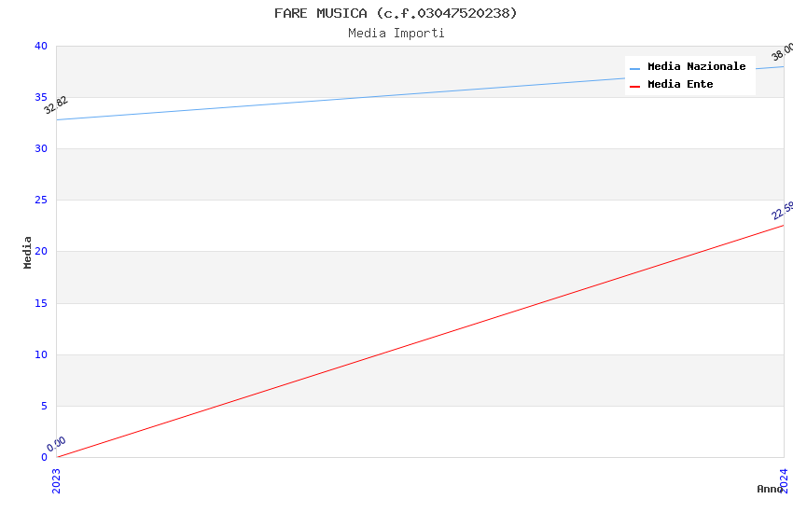This screenshot has height=513, width=793.
Task: Click the 2023 x-axis tick label
Action: pos(56,479)
